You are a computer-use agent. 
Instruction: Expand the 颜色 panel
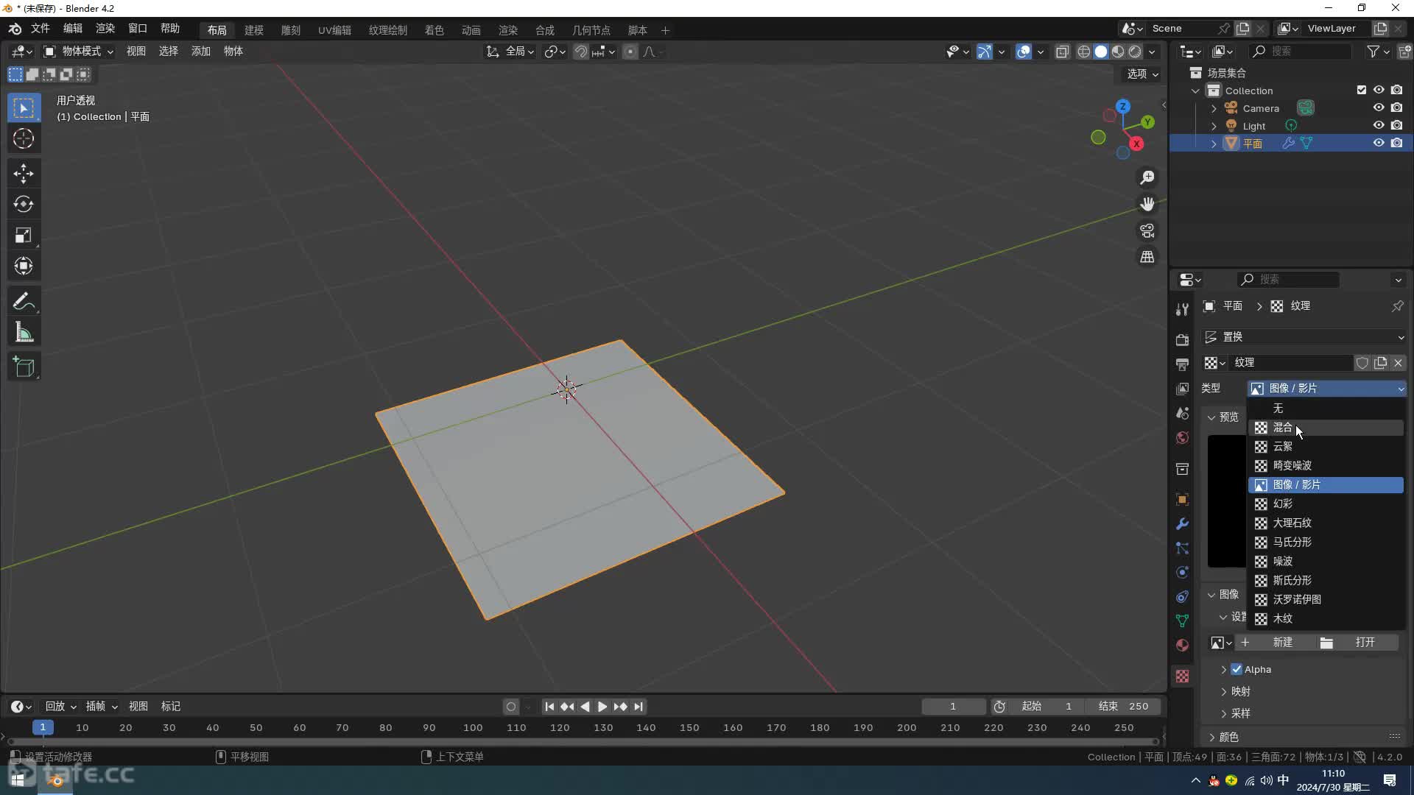pyautogui.click(x=1212, y=737)
